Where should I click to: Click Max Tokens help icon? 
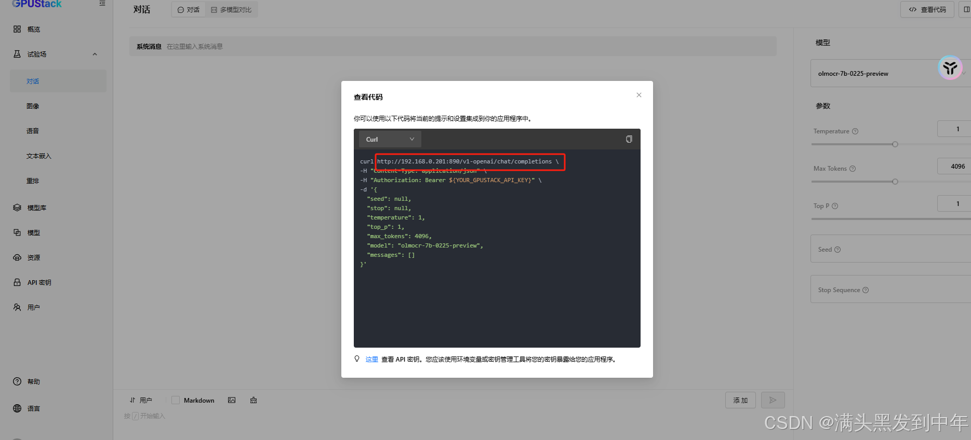[853, 169]
